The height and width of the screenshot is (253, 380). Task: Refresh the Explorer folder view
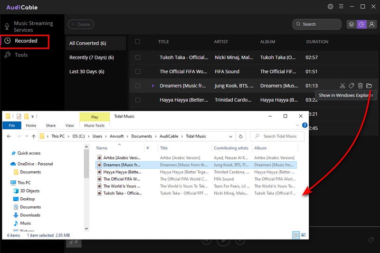241,136
